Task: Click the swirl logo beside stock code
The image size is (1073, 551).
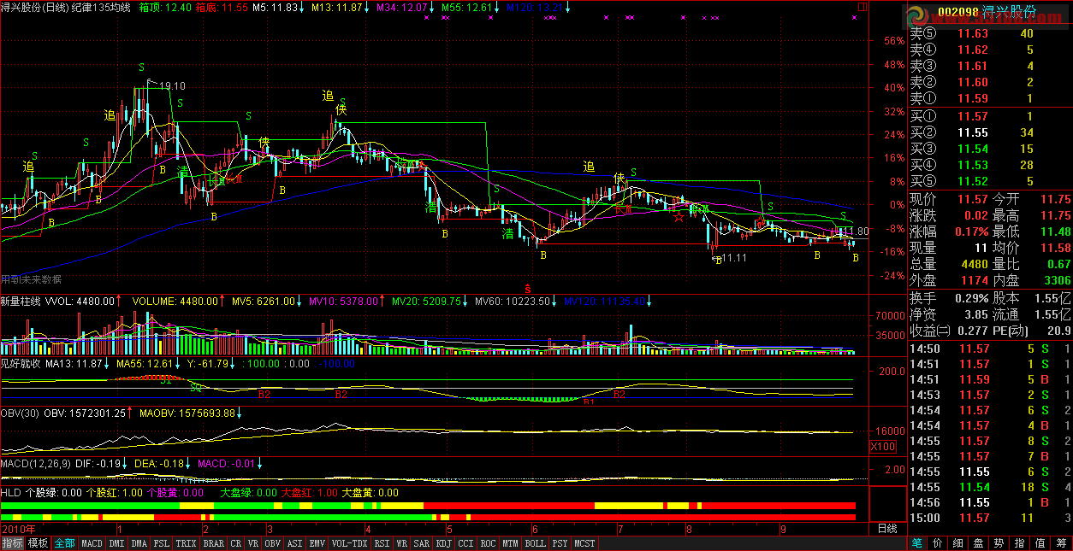Action: pos(917,15)
